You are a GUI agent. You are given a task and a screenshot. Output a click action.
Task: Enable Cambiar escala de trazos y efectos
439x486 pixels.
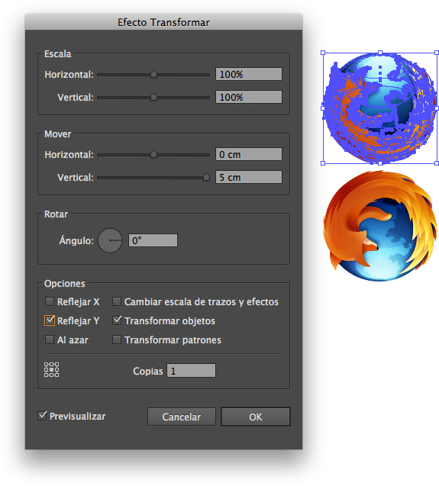point(117,301)
